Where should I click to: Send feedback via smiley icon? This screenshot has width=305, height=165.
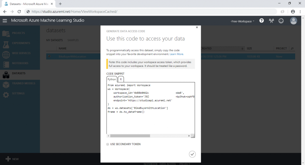pyautogui.click(x=281, y=21)
